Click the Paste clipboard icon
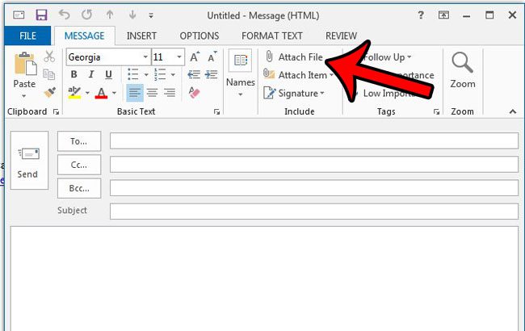The width and height of the screenshot is (525, 331). [25, 64]
